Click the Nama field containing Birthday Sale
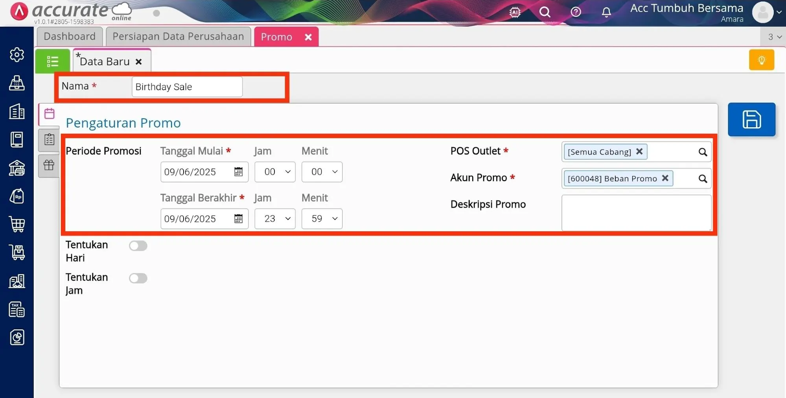Viewport: 786px width, 398px height. (x=187, y=87)
